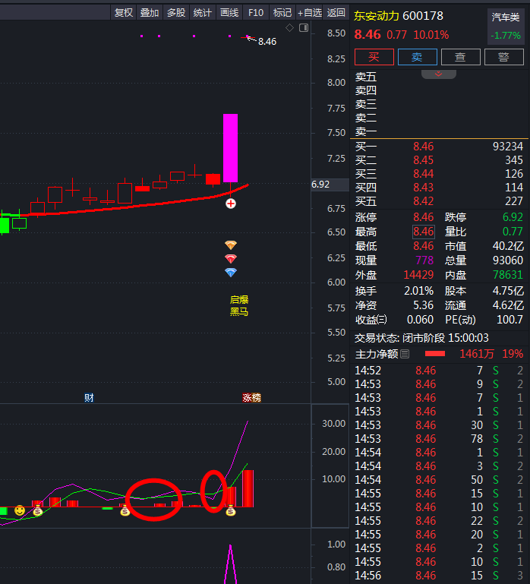Screen dimensions: 530x584
Task: Click the diamond icon above the chart
Action: (289, 27)
